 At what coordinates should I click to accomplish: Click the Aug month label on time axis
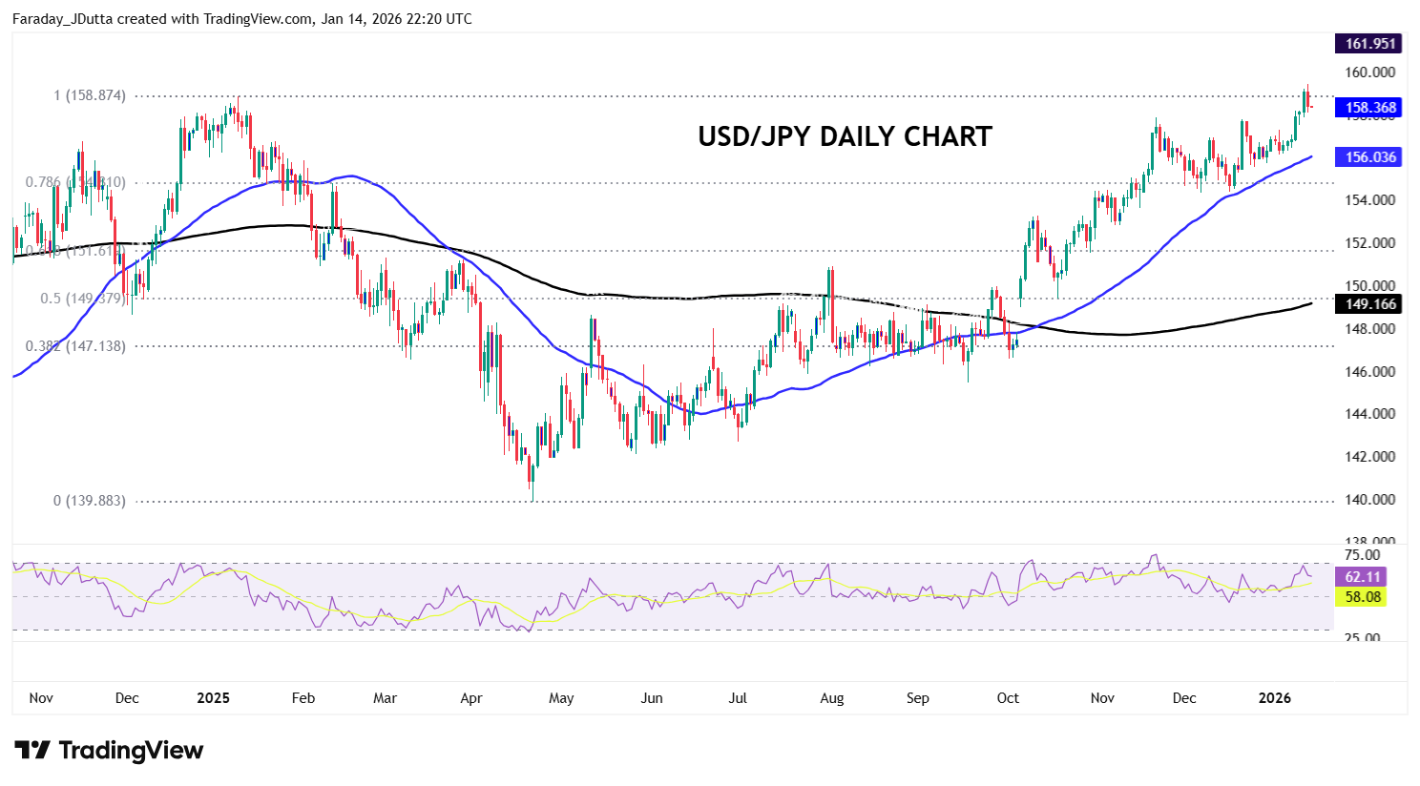(x=831, y=698)
